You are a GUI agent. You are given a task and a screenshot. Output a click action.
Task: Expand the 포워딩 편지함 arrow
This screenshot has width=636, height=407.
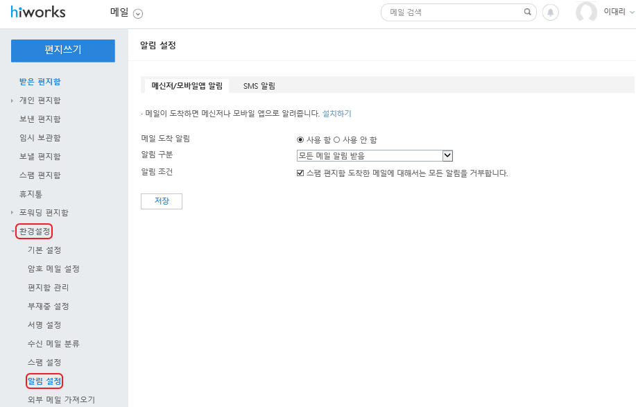[12, 213]
